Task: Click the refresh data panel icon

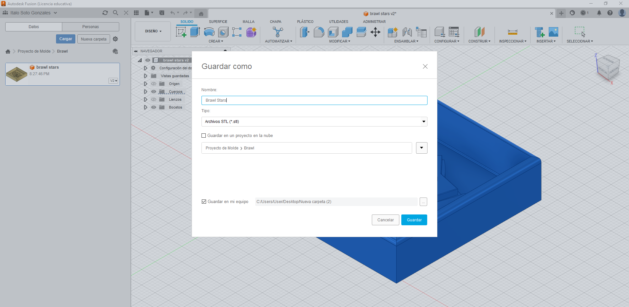Action: point(105,13)
